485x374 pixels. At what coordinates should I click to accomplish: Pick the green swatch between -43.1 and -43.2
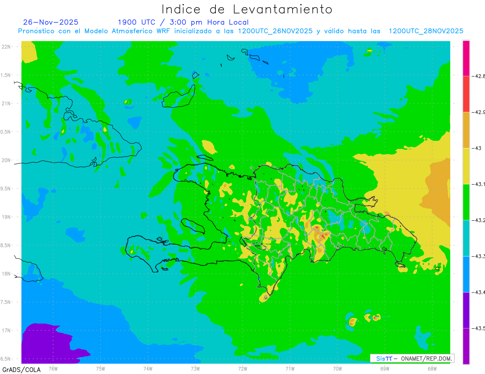466,202
